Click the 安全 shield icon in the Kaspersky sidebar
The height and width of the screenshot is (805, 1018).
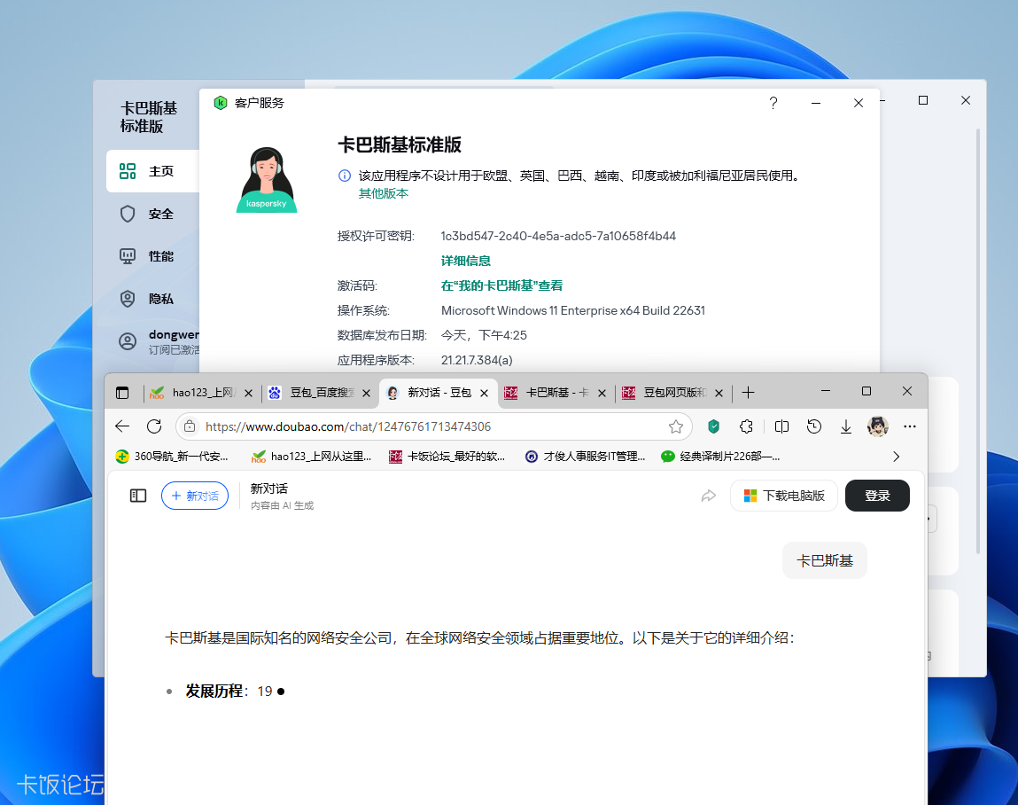tap(128, 214)
